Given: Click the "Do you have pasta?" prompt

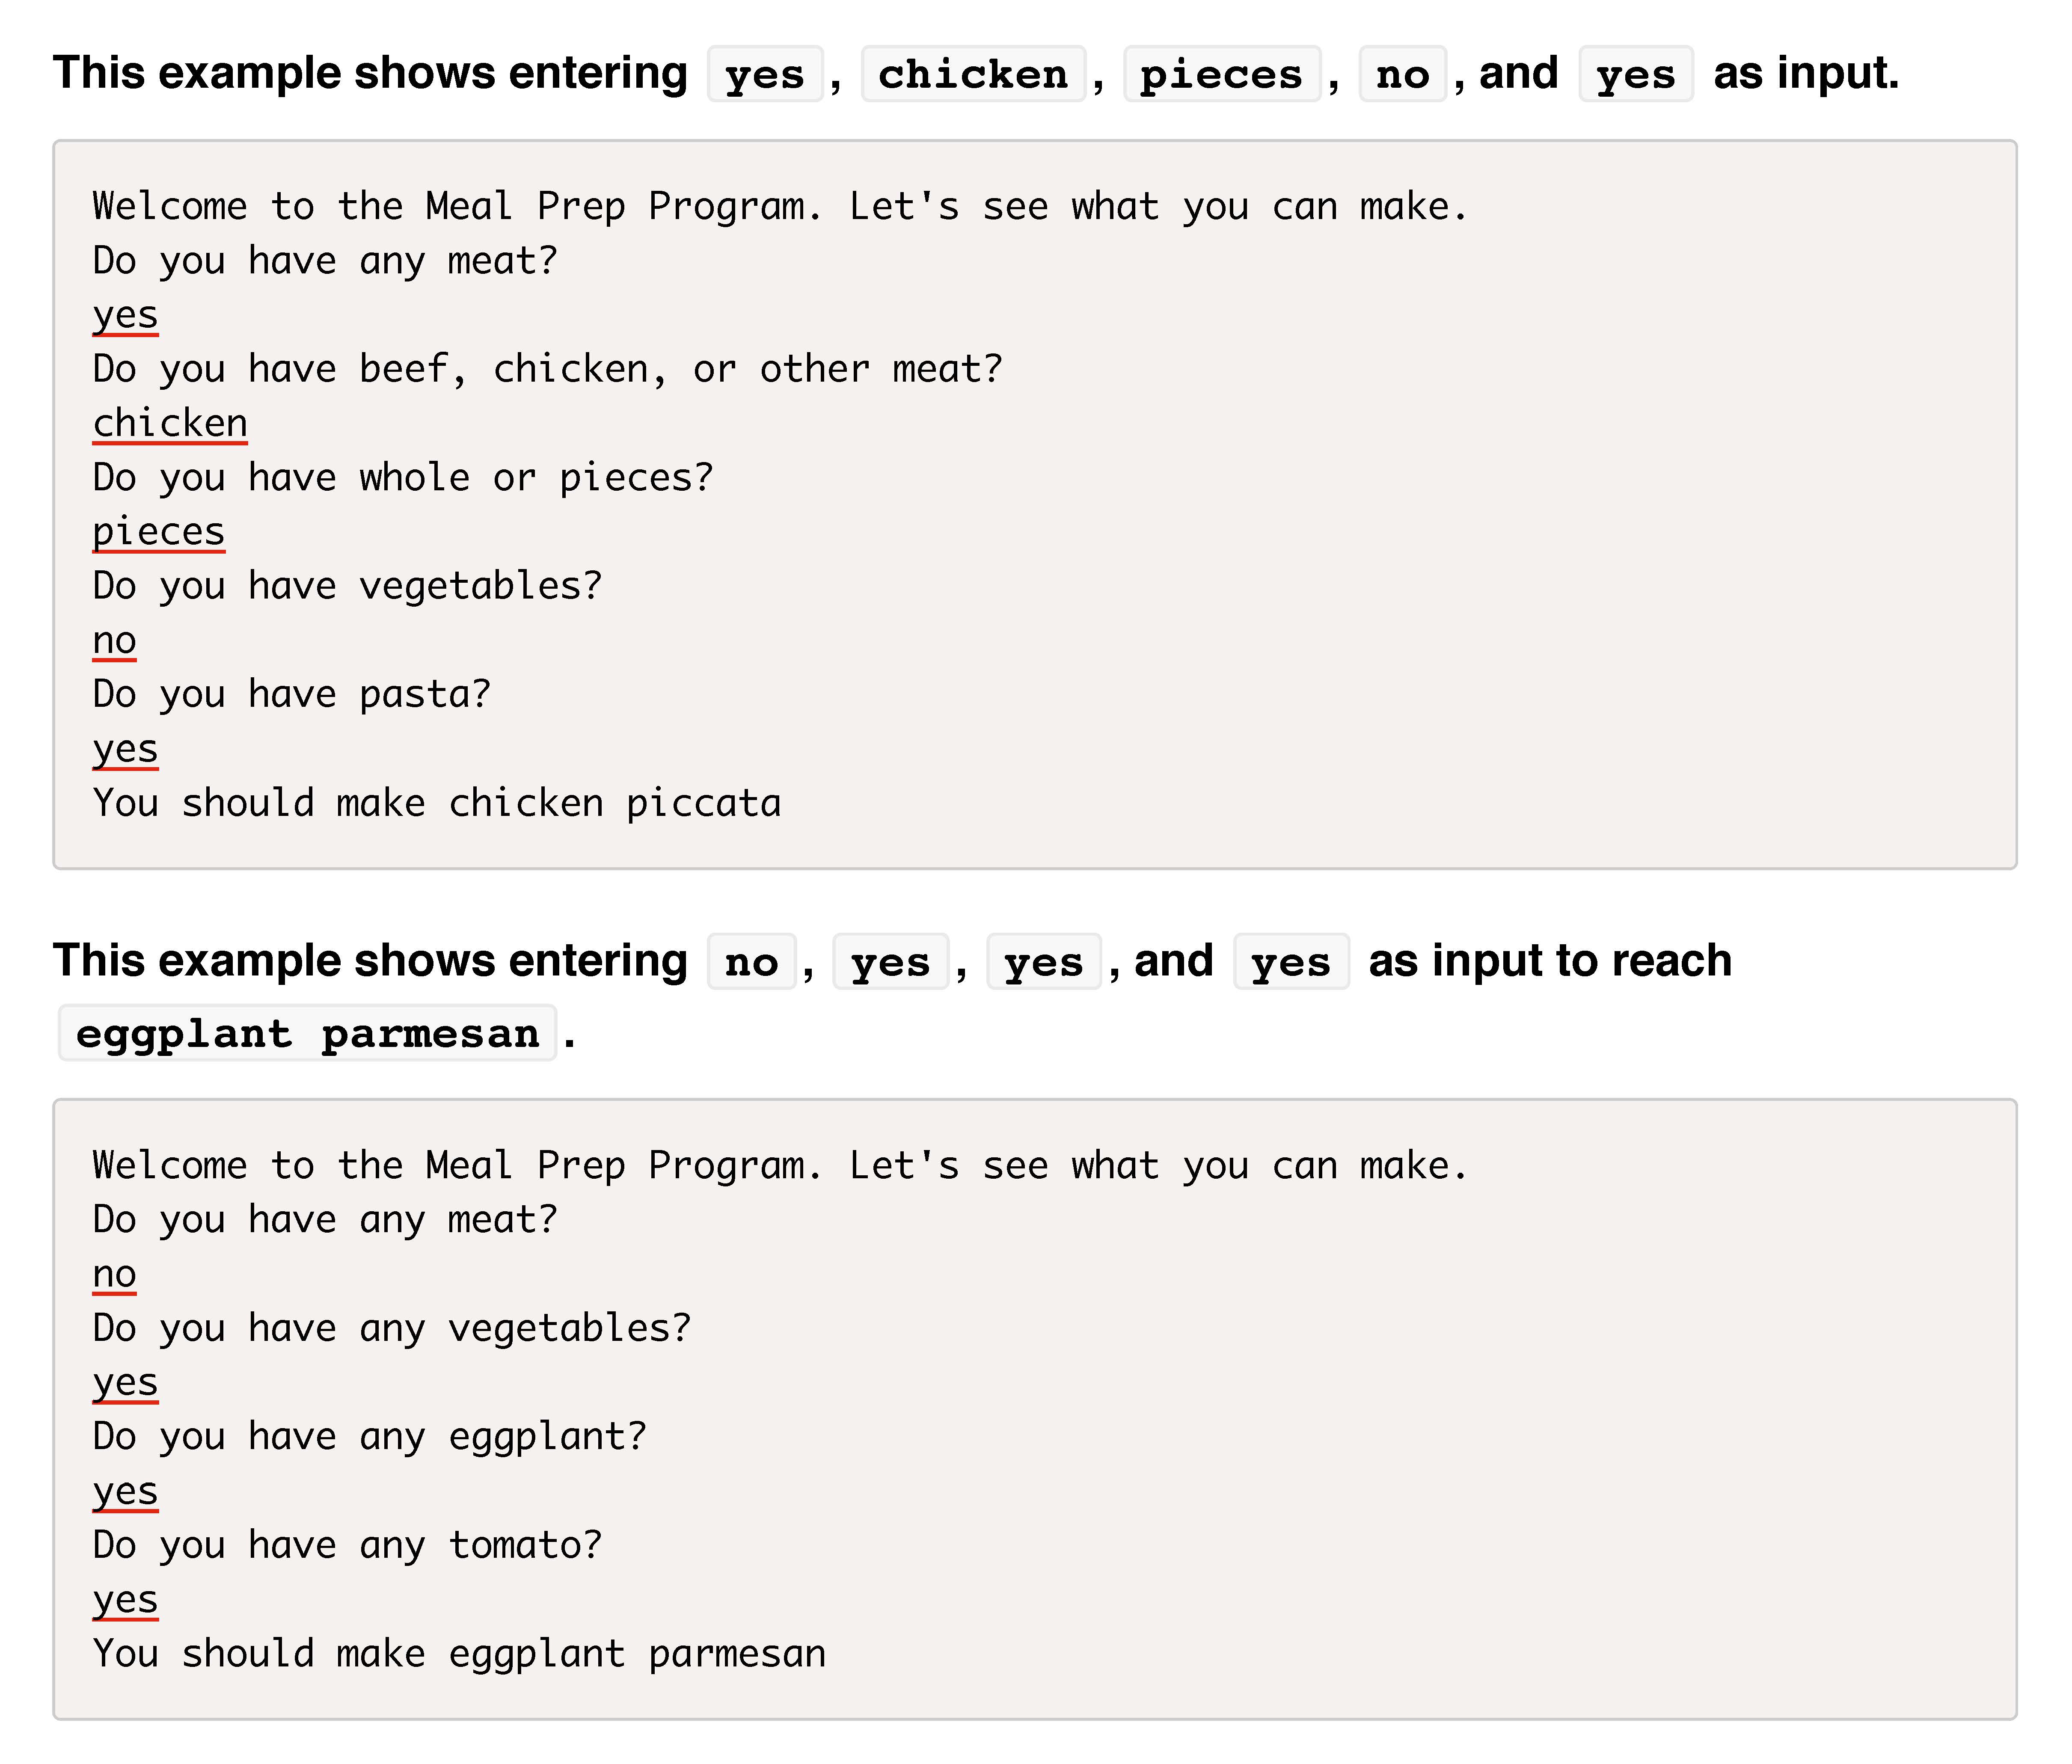Looking at the screenshot, I should click(292, 694).
